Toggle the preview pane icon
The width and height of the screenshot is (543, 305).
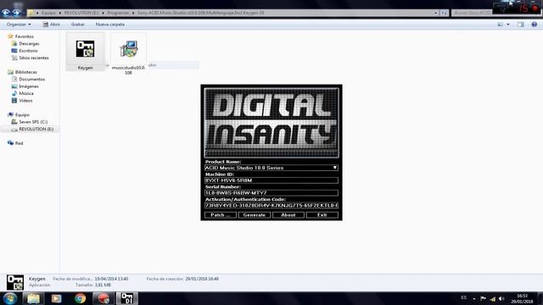(520, 25)
